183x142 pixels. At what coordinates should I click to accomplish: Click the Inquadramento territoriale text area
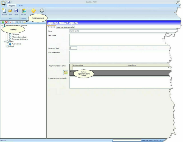pyautogui.click(x=120, y=83)
